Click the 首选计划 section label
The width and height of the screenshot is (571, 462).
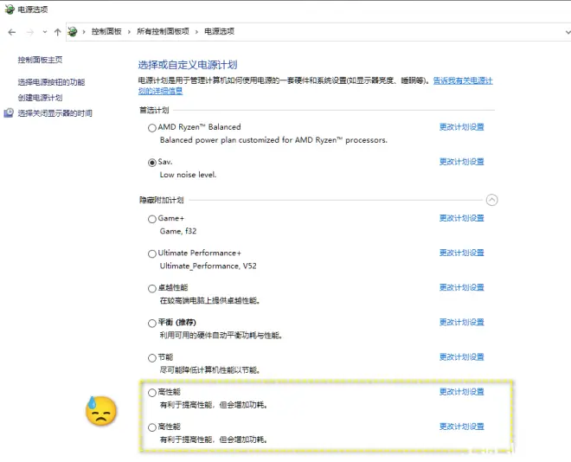tap(154, 111)
